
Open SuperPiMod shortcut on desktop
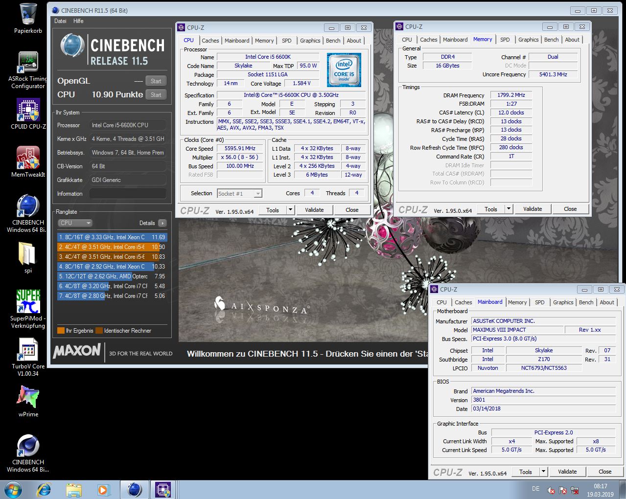pos(28,309)
